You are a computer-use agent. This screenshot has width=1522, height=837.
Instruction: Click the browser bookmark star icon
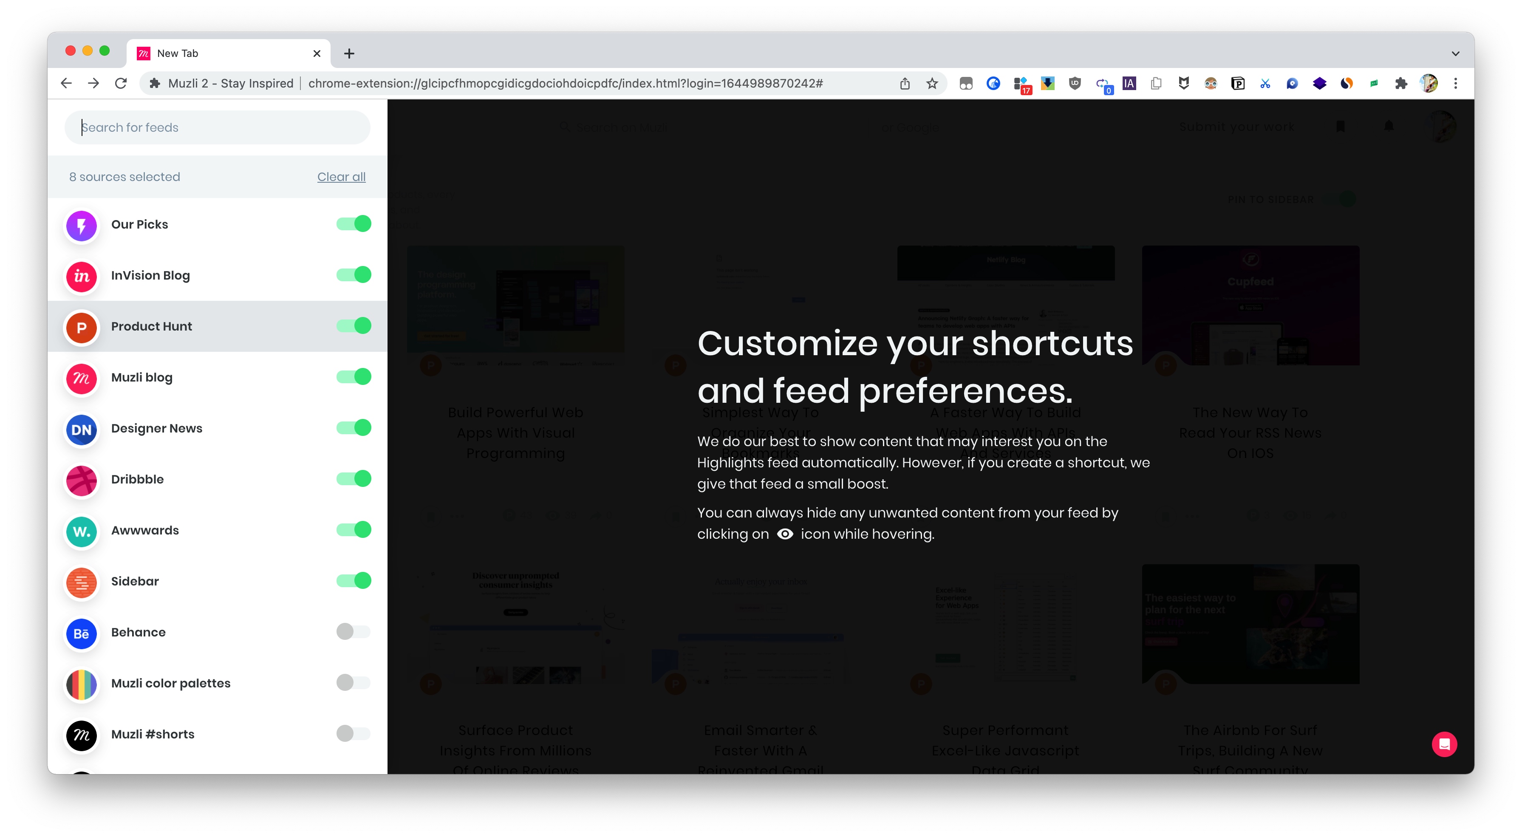coord(933,84)
